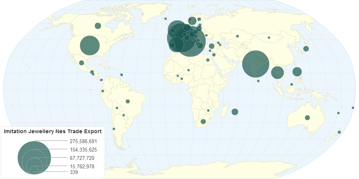
Task: Select the bubble east of Madagascar
Action: coord(235,112)
